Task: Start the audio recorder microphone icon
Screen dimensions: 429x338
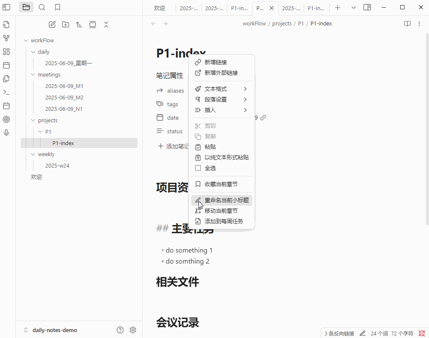Action: click(x=6, y=133)
